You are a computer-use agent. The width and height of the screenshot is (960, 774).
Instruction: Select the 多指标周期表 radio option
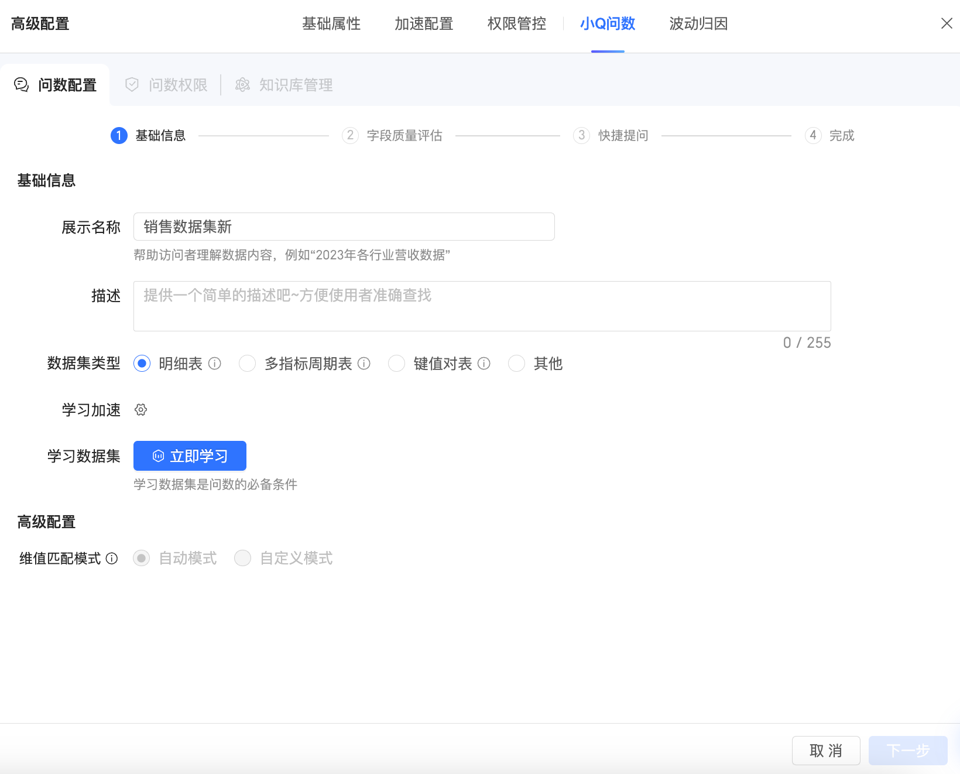tap(247, 364)
